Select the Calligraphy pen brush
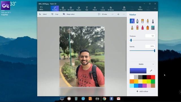 137,21
